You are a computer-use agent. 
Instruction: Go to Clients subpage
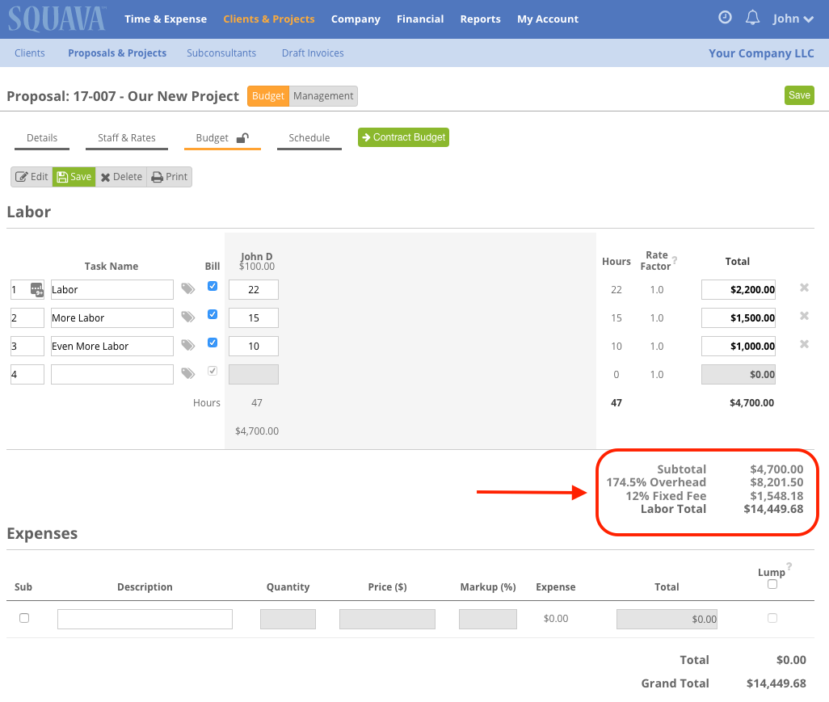tap(30, 53)
